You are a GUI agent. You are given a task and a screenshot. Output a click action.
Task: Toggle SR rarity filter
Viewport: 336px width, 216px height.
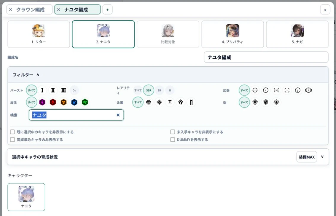point(159,90)
